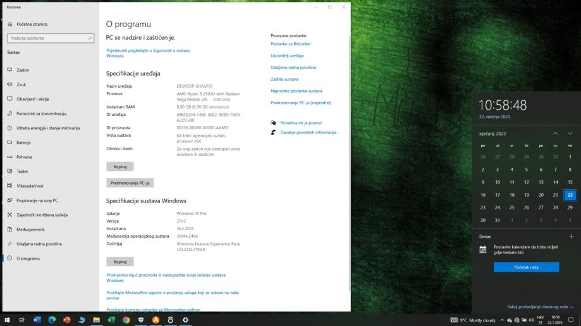Open the Windows Start menu

click(7, 320)
